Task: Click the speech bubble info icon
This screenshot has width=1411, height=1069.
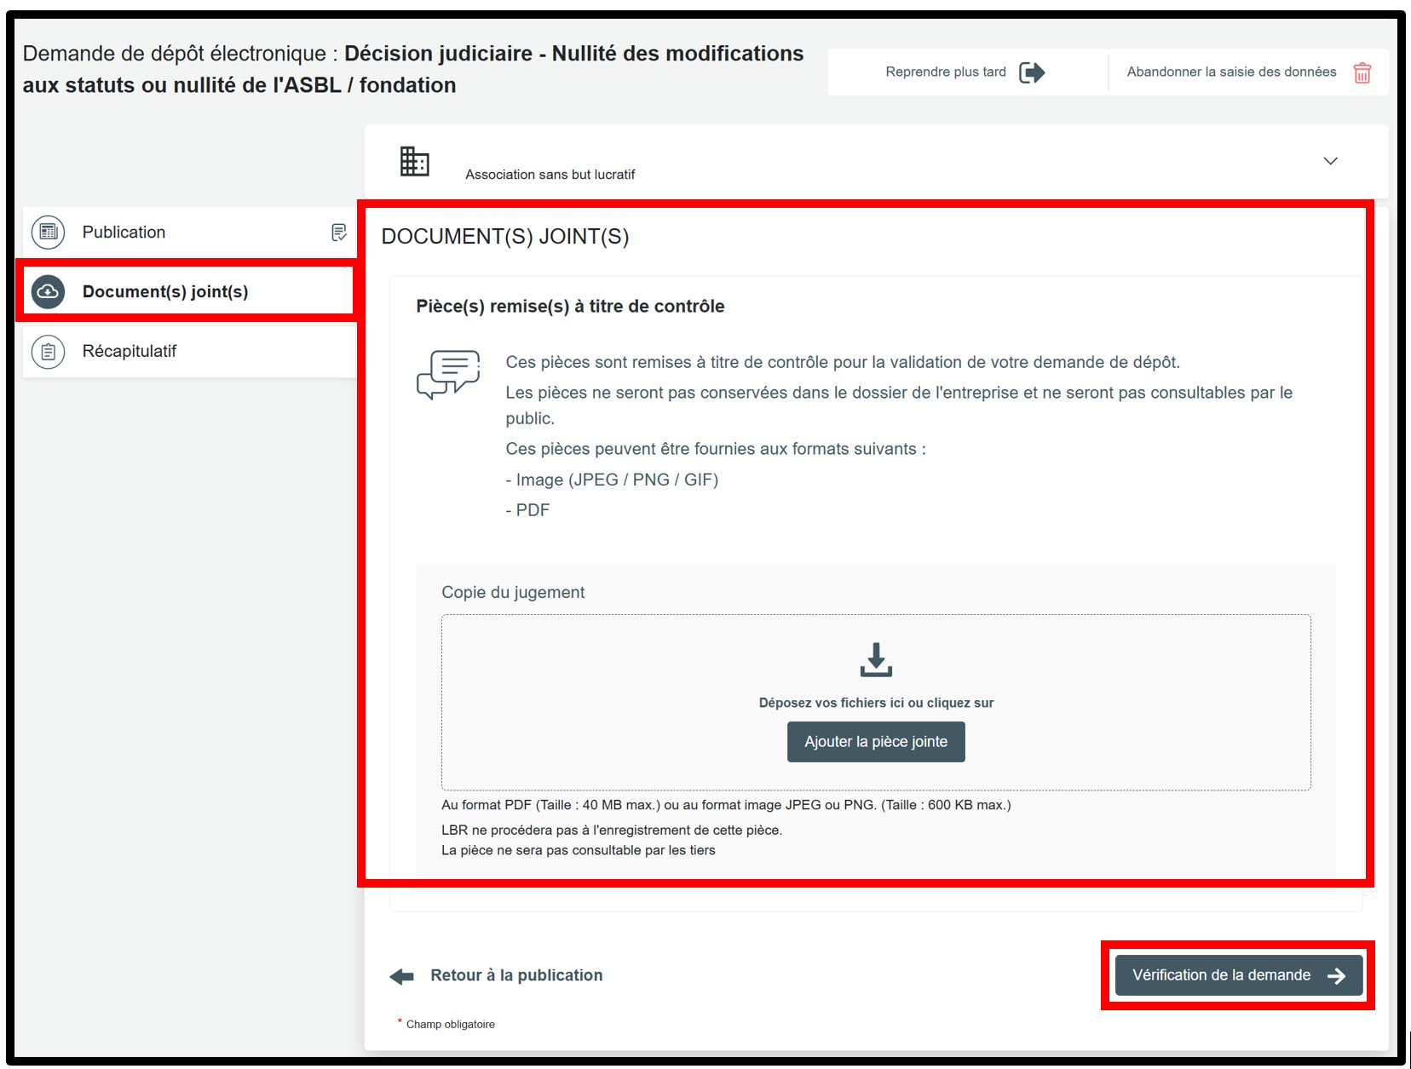Action: click(448, 374)
